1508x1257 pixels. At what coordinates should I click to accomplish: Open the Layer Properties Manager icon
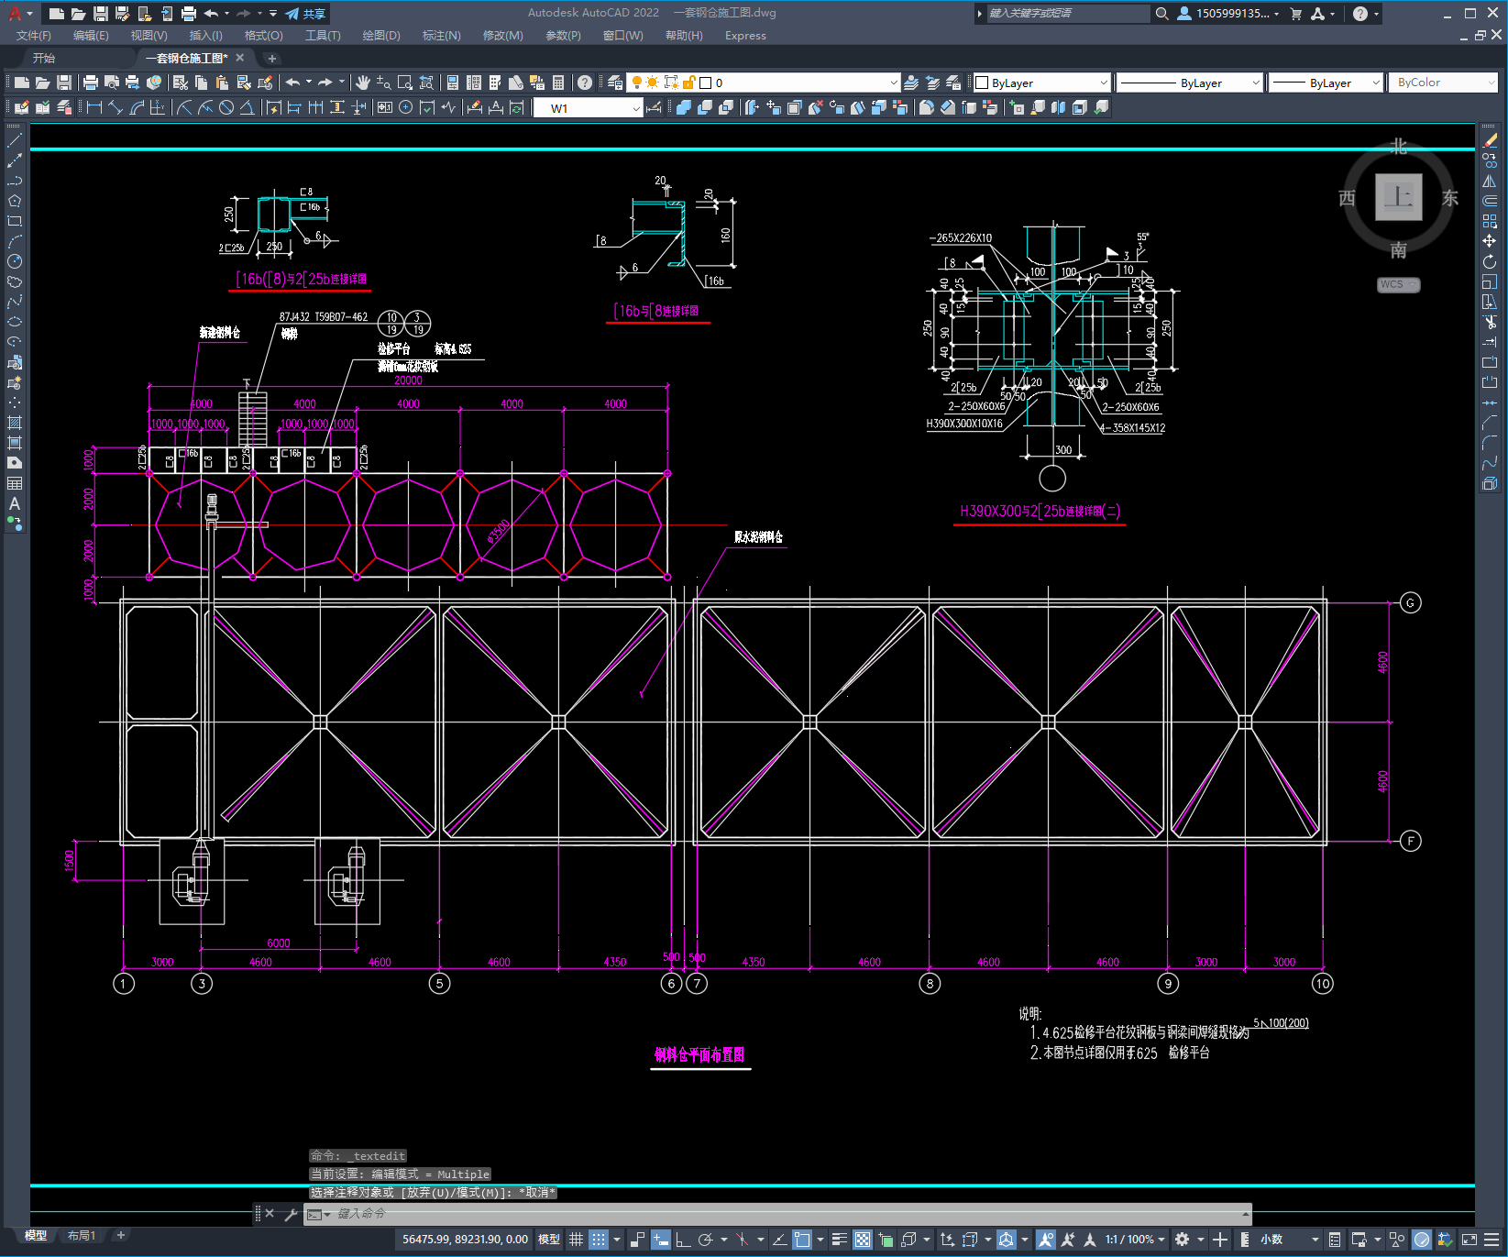[x=615, y=83]
